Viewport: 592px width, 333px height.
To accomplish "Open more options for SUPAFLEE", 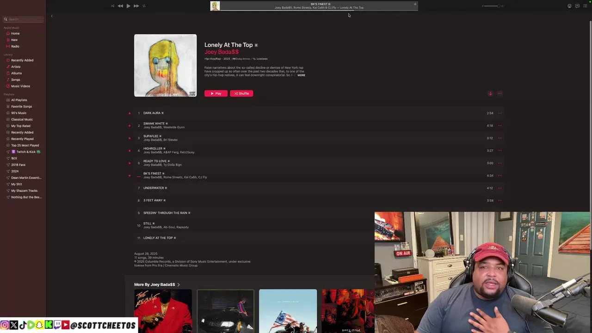I will 499,138.
